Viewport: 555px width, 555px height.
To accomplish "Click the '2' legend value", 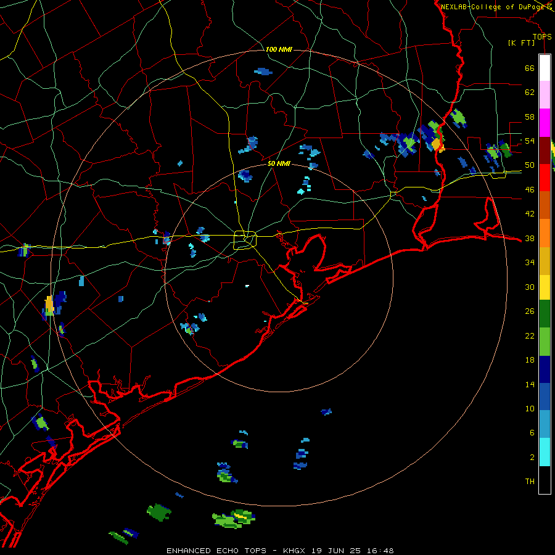I will tap(532, 457).
